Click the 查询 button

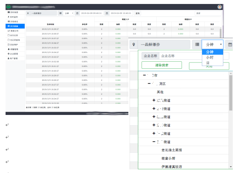tap(137, 13)
